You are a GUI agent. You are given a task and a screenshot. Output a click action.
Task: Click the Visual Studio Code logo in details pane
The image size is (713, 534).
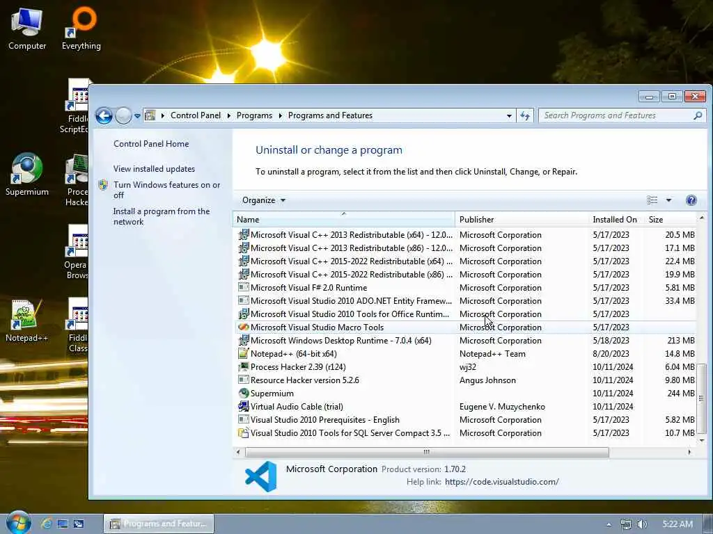click(261, 476)
